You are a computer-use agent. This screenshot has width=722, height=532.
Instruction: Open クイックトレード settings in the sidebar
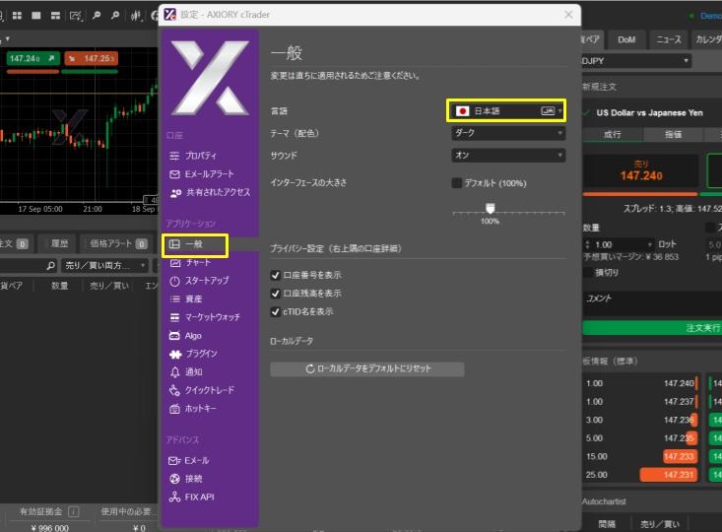click(202, 390)
